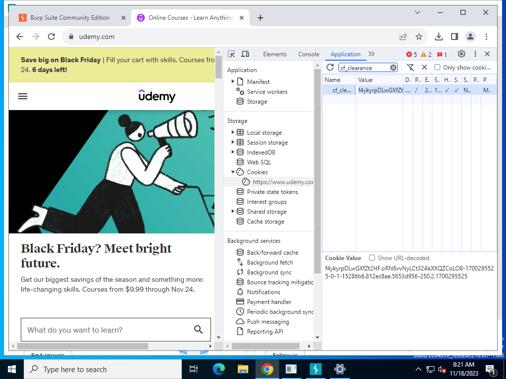Click the inspect element picker icon
Viewport: 506px width, 379px height.
click(231, 54)
